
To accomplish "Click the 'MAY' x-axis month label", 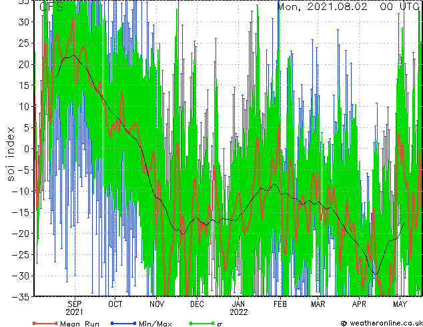I will pos(400,304).
